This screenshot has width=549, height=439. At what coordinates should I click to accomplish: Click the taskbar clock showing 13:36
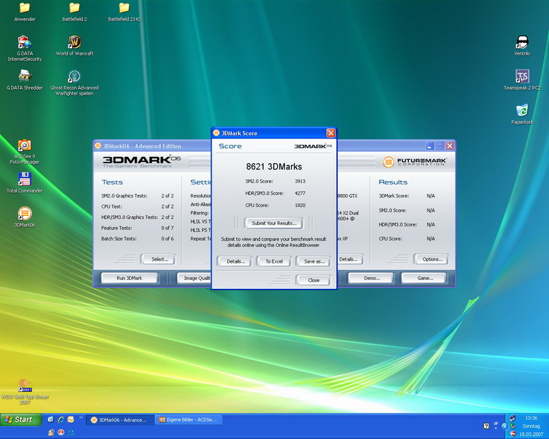pos(531,418)
